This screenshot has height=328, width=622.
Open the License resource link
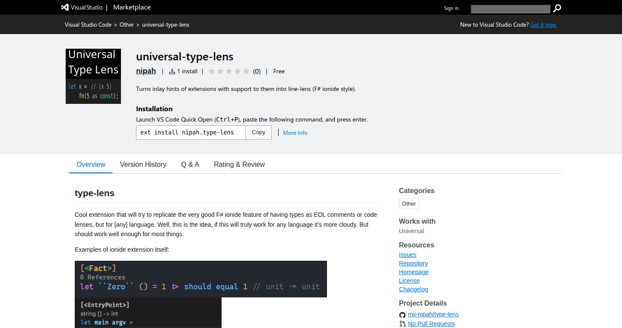coord(409,281)
